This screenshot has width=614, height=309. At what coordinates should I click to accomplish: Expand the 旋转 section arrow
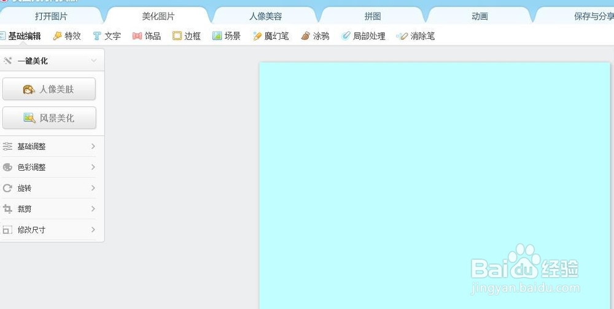click(x=93, y=188)
